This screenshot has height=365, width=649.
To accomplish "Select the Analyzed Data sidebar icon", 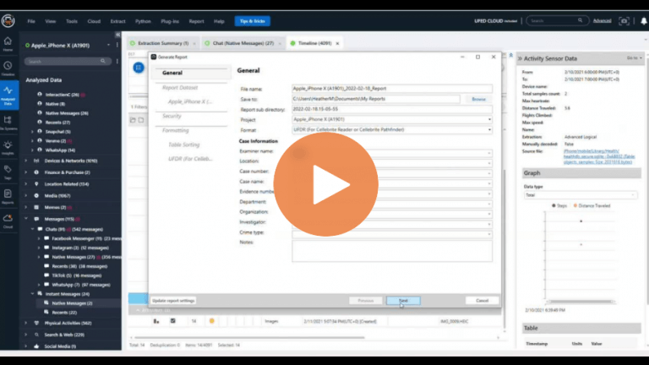I will click(x=8, y=95).
